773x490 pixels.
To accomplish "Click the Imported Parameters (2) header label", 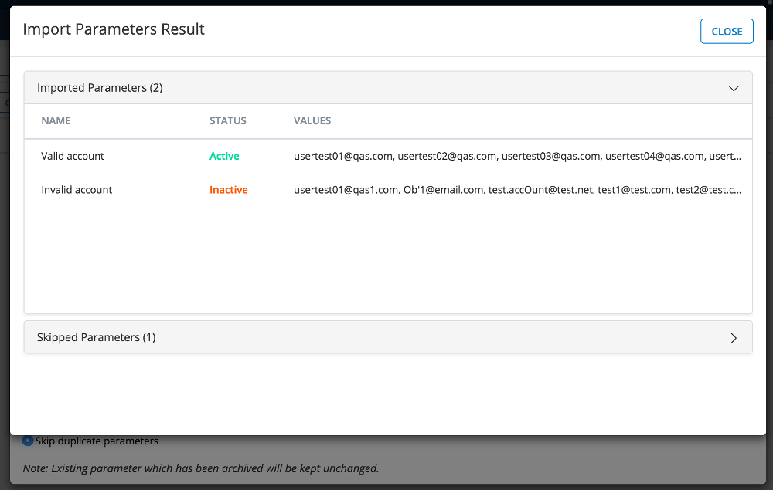I will [100, 88].
